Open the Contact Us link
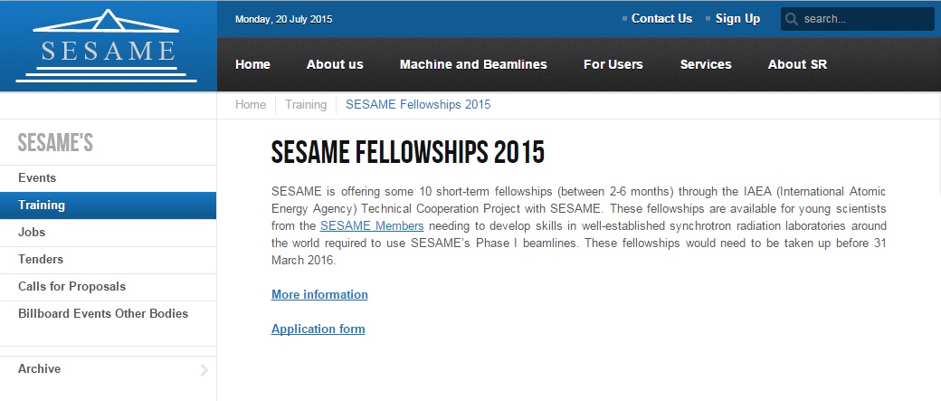 (661, 19)
